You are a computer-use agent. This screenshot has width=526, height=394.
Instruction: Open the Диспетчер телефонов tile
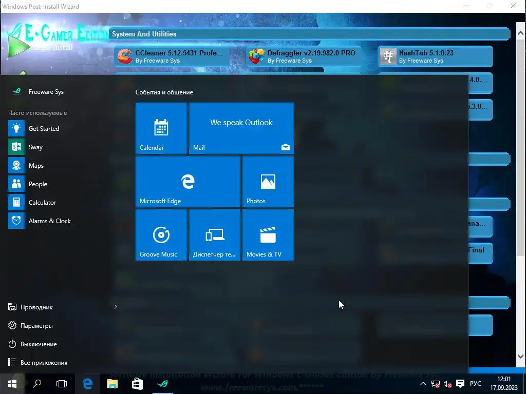pyautogui.click(x=215, y=235)
